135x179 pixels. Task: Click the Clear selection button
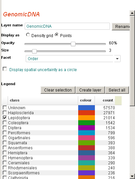58,90
